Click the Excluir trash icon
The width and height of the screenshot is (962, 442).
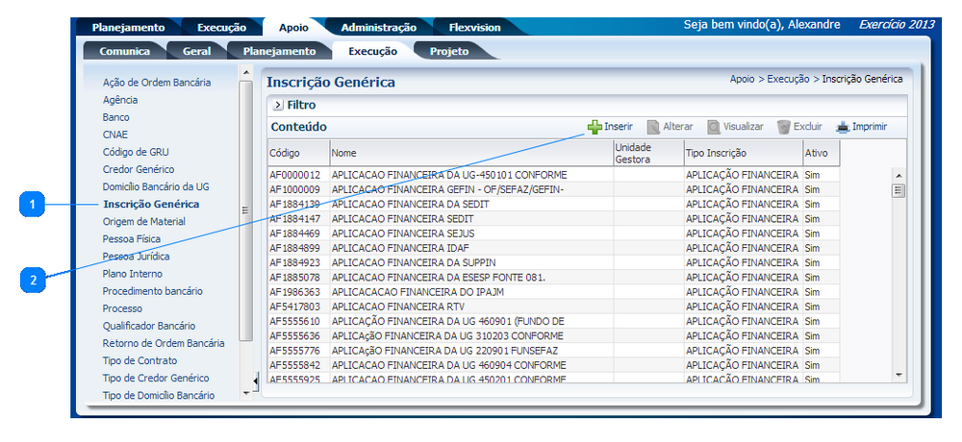click(784, 127)
